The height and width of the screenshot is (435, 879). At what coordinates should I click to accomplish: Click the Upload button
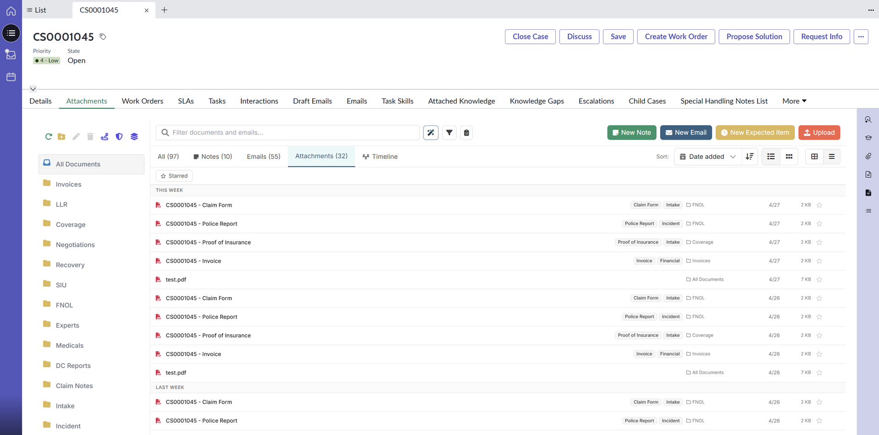[819, 133]
